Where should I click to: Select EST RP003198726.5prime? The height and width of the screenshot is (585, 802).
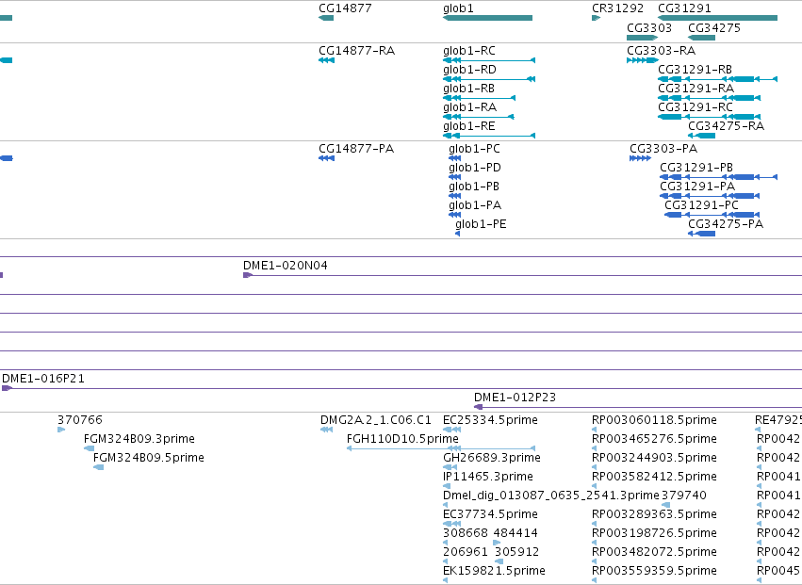[x=654, y=534]
